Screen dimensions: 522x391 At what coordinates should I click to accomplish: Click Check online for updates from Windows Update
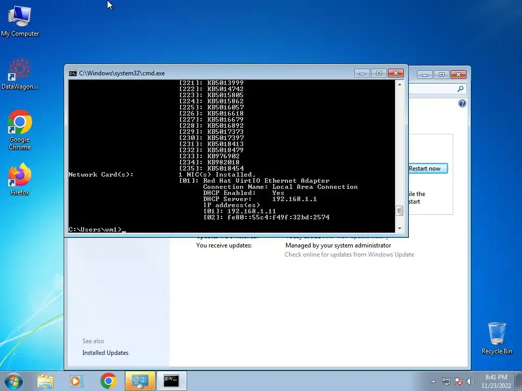pyautogui.click(x=349, y=255)
